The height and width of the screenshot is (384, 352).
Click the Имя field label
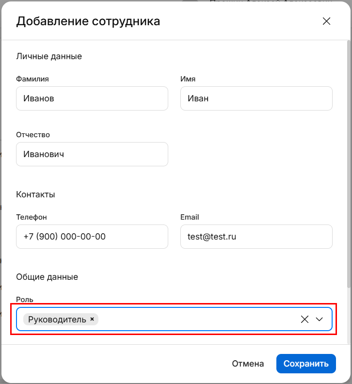188,79
